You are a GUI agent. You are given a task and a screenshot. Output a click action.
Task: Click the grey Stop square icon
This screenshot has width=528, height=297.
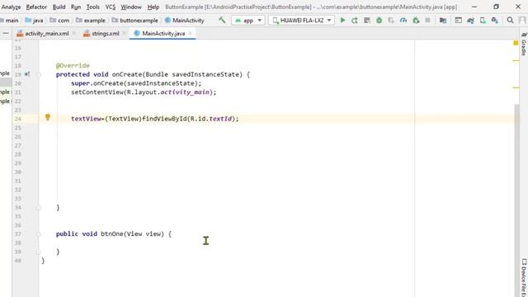427,20
